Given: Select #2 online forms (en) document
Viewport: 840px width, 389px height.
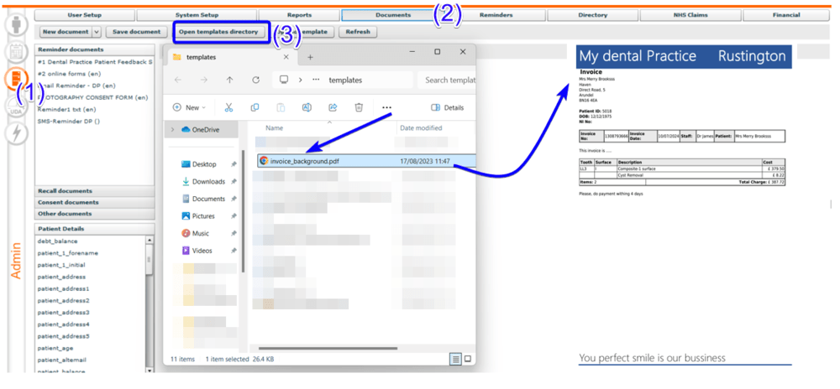Looking at the screenshot, I should (x=69, y=74).
